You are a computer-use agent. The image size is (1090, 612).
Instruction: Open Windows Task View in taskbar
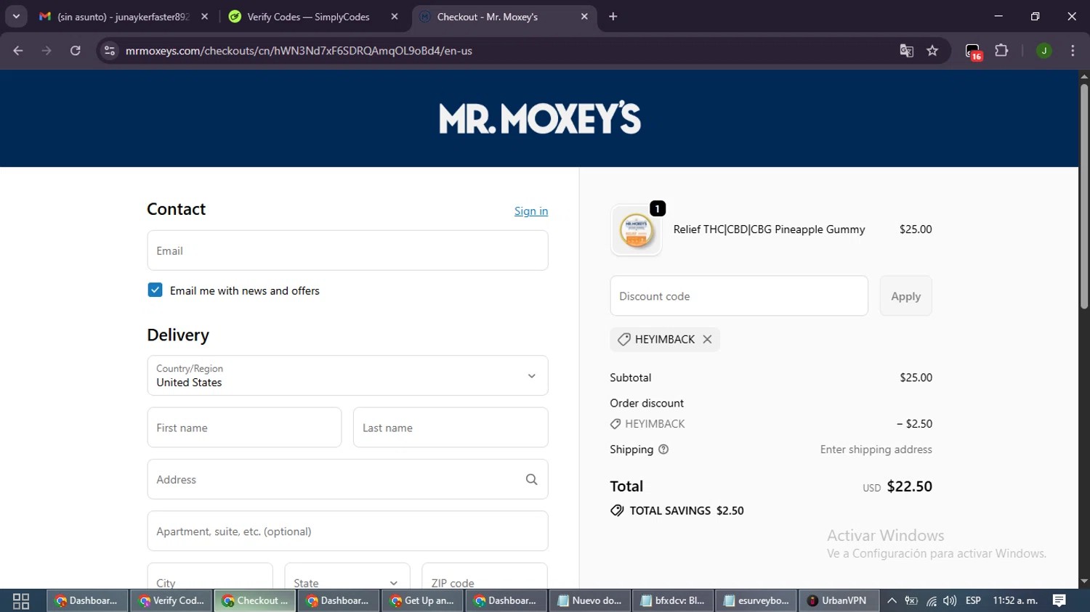click(x=21, y=600)
